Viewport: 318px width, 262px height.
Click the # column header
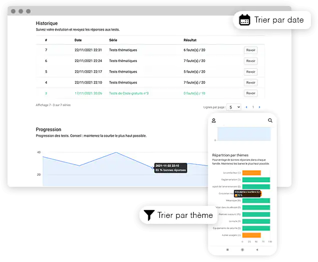click(46, 40)
